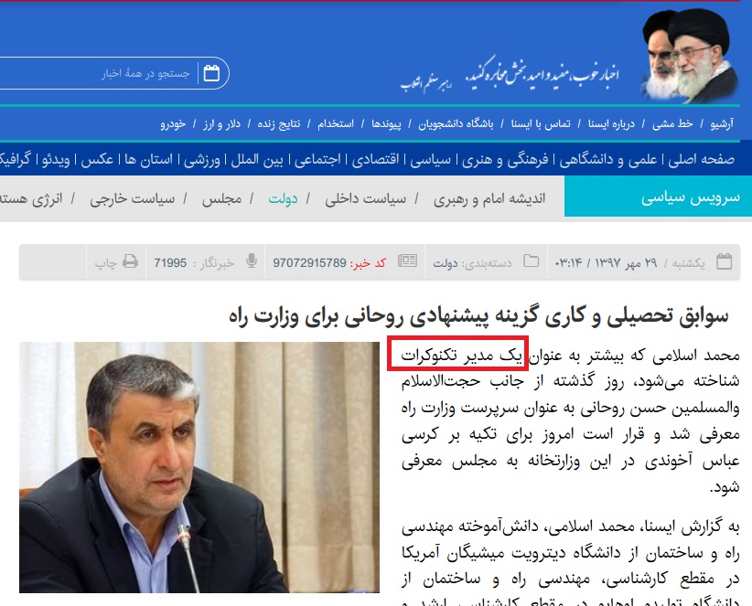Click the folder icon beside دسته‌بندی
The height and width of the screenshot is (606, 752).
point(531,261)
